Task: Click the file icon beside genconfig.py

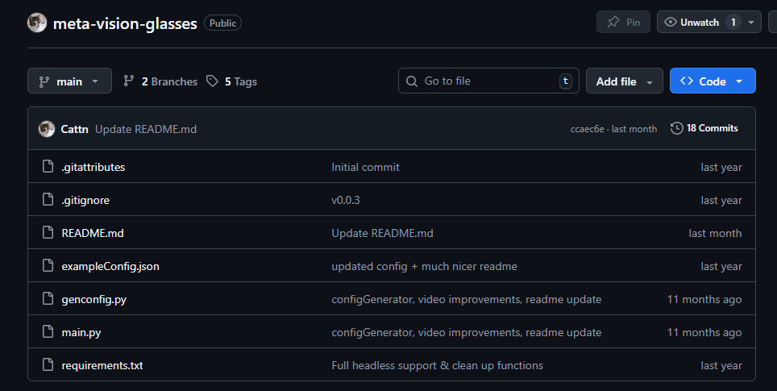Action: 47,299
